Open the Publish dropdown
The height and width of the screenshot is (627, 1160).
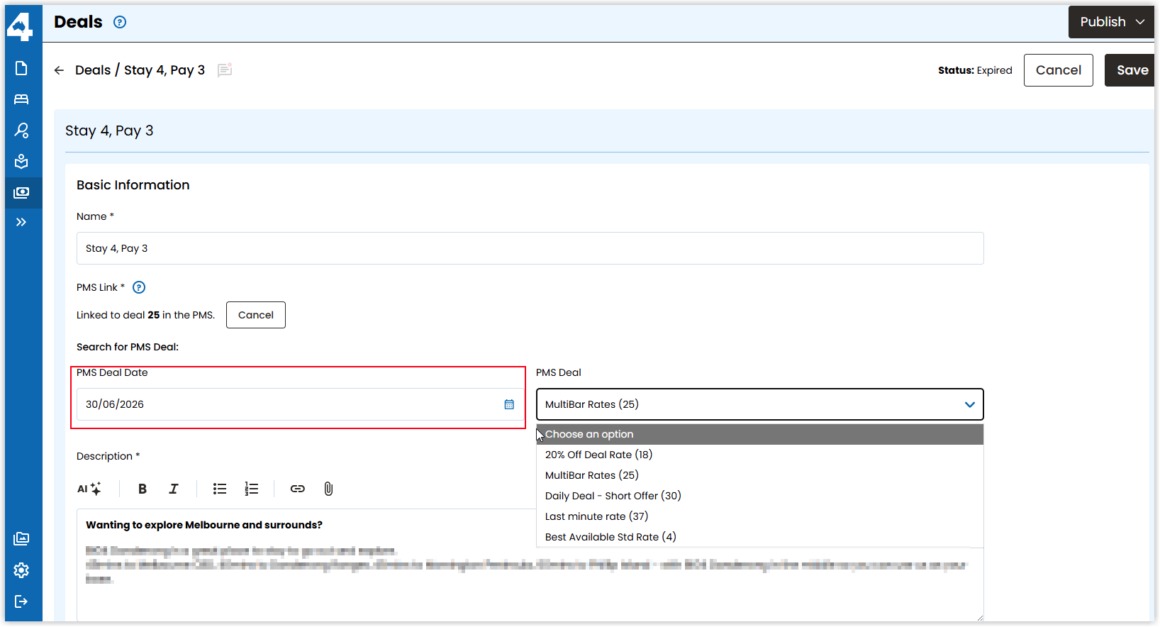tap(1111, 22)
